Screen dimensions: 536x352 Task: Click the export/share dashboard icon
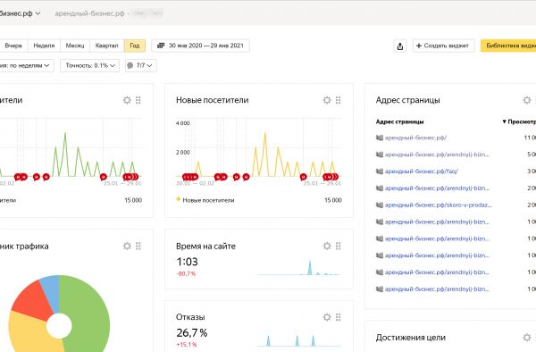coord(400,46)
